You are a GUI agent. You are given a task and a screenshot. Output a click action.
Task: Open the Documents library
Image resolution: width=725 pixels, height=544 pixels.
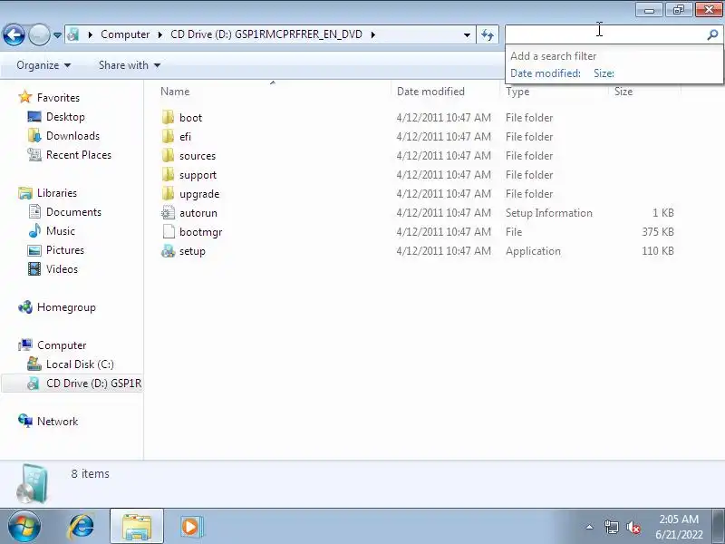click(x=64, y=212)
